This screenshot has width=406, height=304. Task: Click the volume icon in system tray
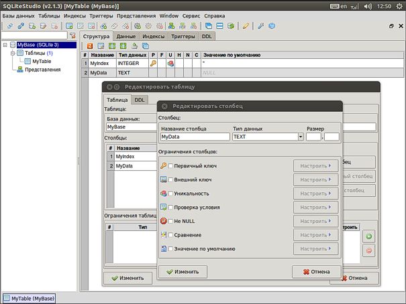[368, 6]
